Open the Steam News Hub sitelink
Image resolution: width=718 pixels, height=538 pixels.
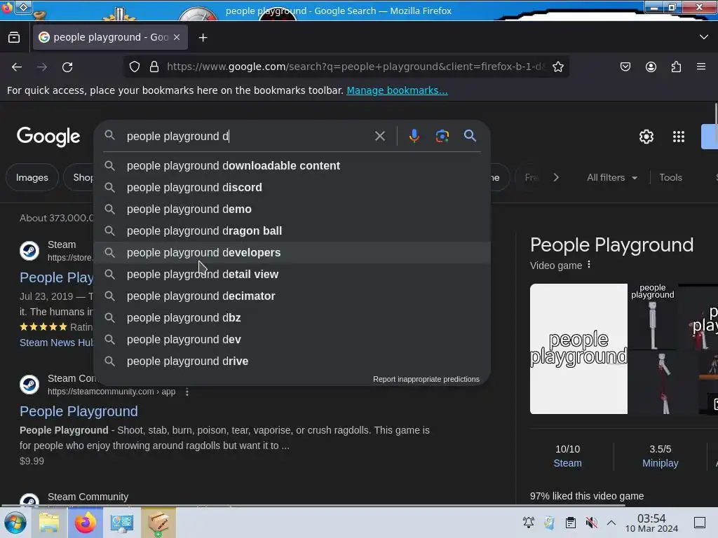(x=56, y=343)
